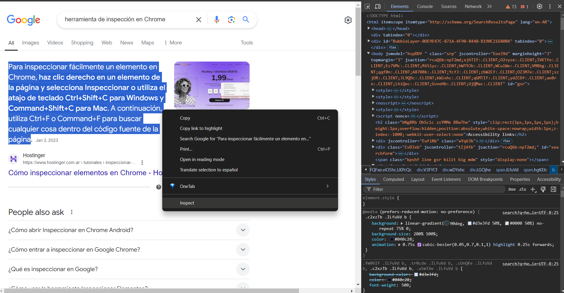Toggle the .cls element classes panel
This screenshot has width=564, height=293.
tap(523, 189)
